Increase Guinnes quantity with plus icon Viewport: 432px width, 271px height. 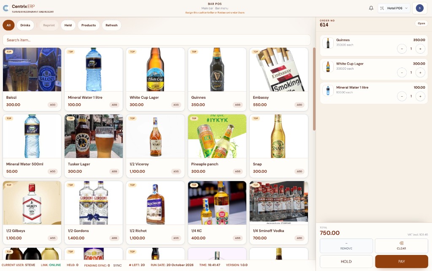click(420, 49)
